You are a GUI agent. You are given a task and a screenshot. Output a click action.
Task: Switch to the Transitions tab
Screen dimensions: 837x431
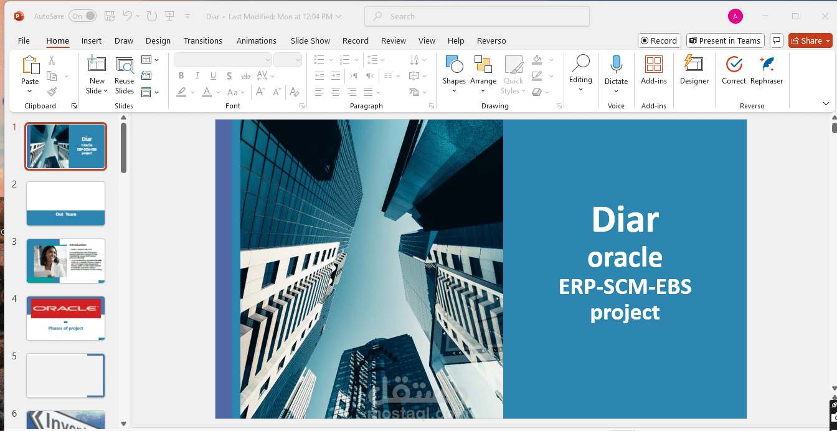click(x=203, y=40)
